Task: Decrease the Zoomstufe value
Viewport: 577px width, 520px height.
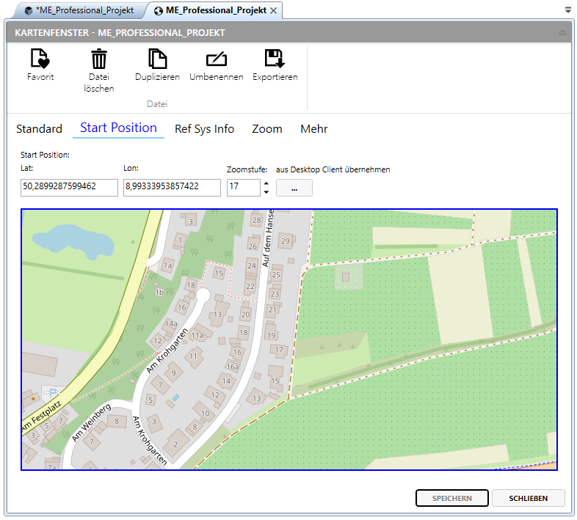Action: [x=266, y=192]
